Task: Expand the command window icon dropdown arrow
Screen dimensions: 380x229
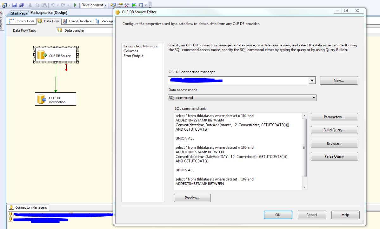Action: (146, 5)
